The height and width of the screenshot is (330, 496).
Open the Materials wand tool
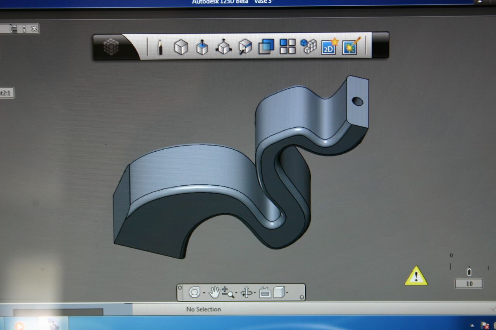[351, 46]
